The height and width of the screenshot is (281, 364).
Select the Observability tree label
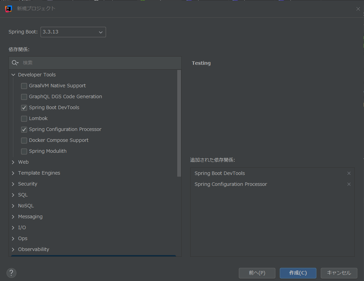[34, 249]
